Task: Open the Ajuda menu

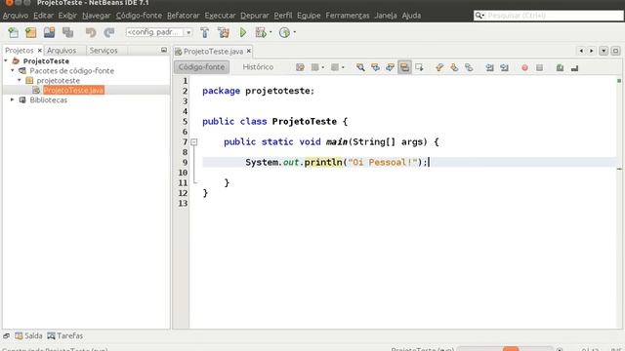Action: [411, 16]
